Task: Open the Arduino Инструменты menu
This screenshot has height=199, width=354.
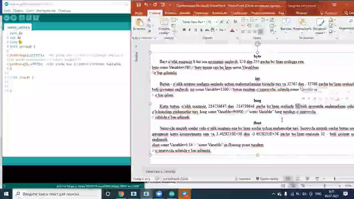Action: [46, 11]
